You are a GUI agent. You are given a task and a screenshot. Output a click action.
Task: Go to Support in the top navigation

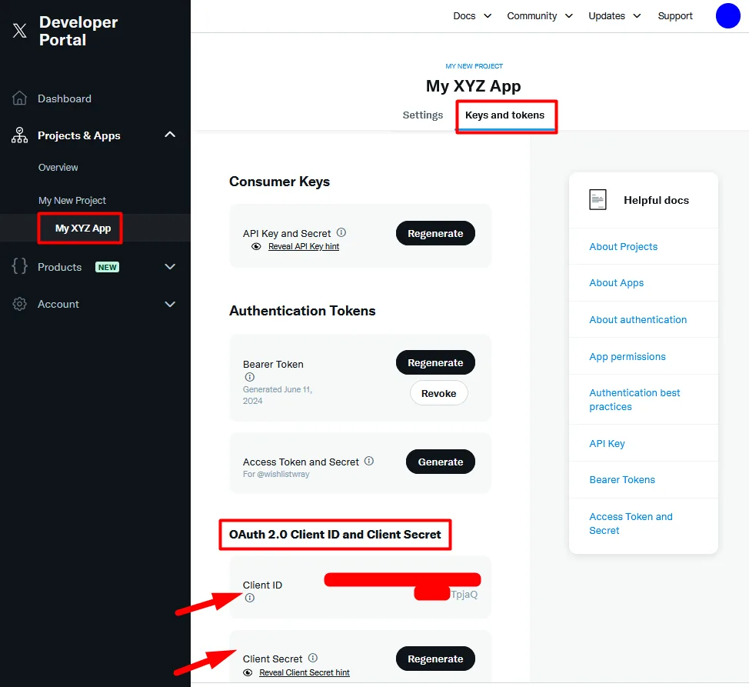(x=675, y=15)
